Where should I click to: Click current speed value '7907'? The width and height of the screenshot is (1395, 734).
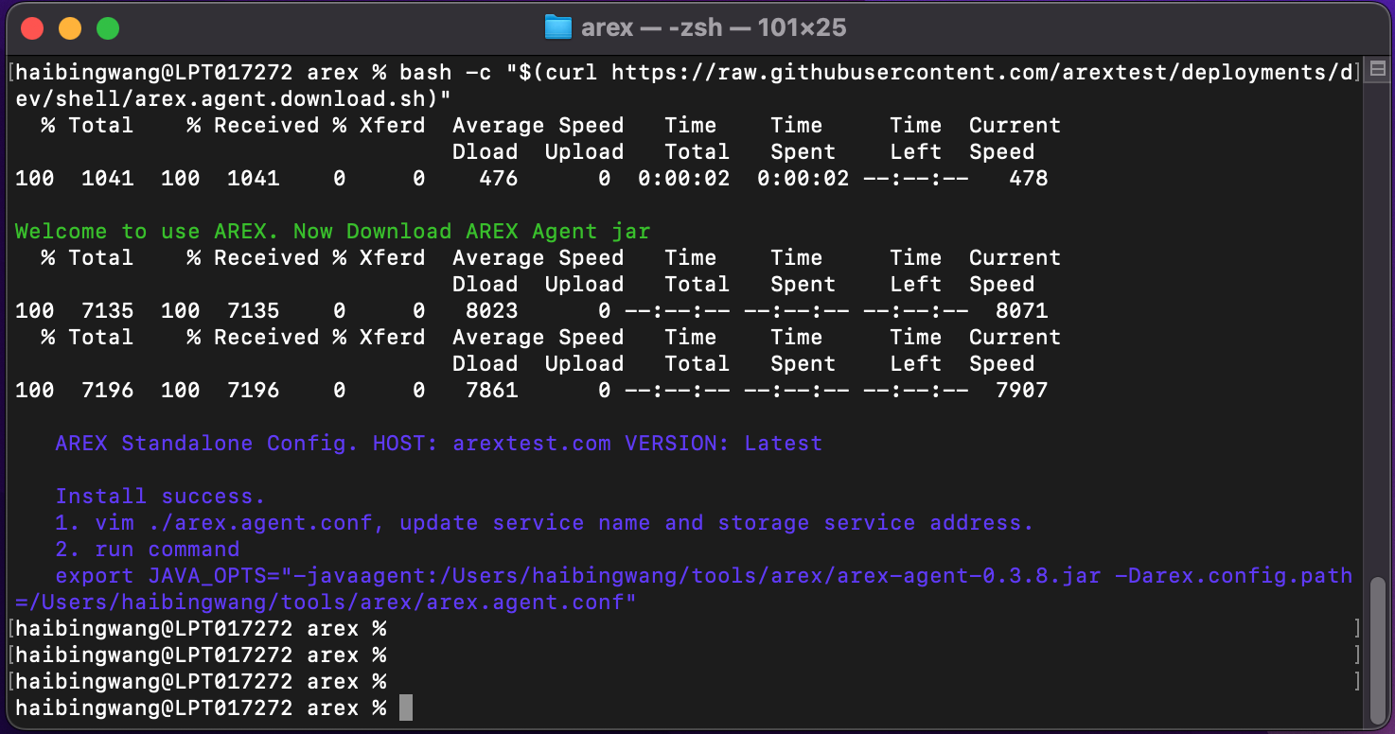coord(1022,390)
